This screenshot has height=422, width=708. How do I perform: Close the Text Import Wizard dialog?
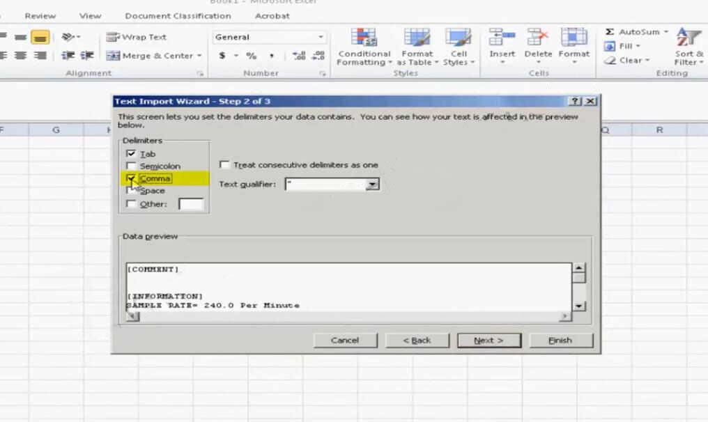tap(590, 101)
